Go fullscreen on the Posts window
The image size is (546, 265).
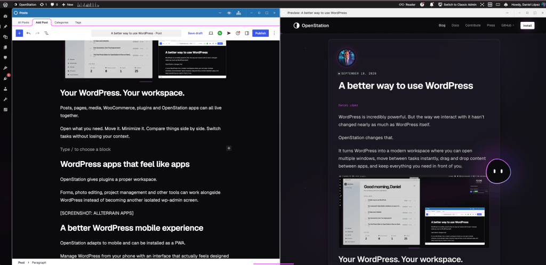267,13
